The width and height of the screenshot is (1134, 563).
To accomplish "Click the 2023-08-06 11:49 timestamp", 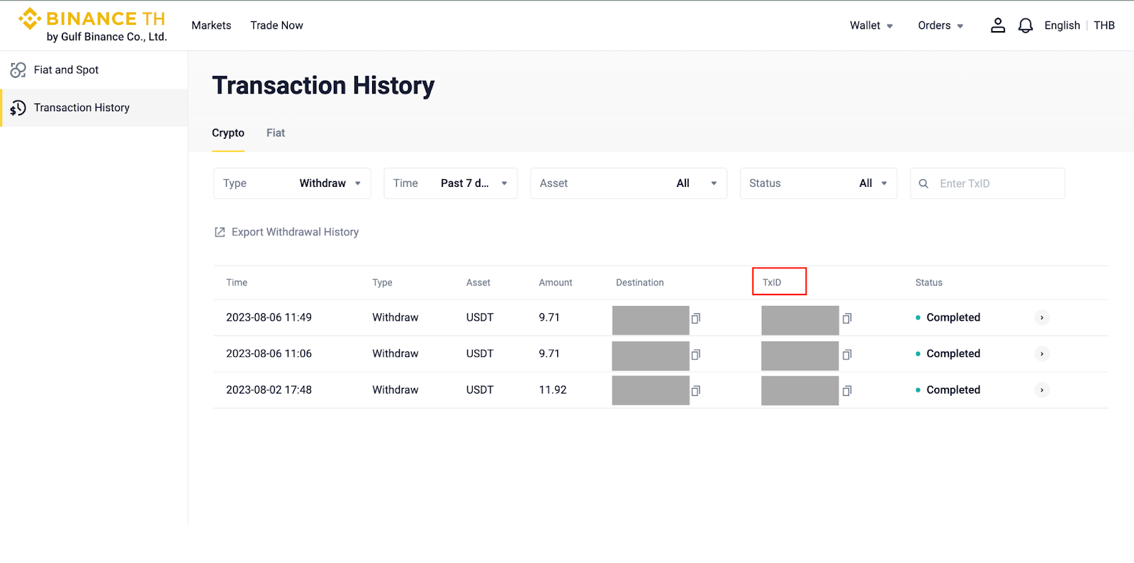I will click(x=269, y=317).
